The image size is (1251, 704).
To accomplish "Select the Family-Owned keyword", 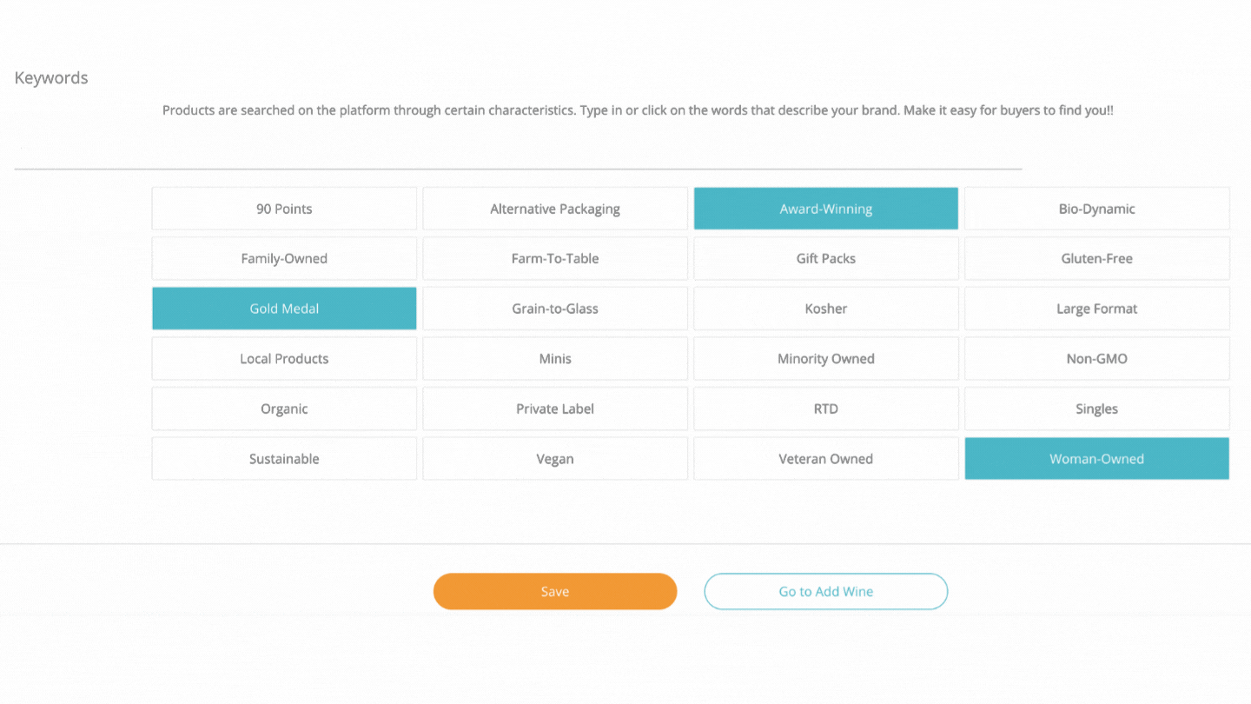I will click(x=284, y=258).
